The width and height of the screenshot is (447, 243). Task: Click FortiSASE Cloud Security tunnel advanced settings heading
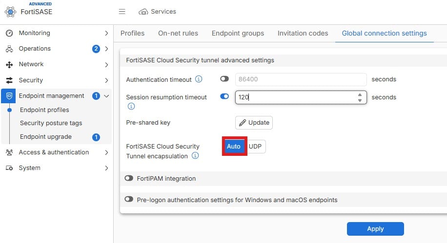point(200,60)
